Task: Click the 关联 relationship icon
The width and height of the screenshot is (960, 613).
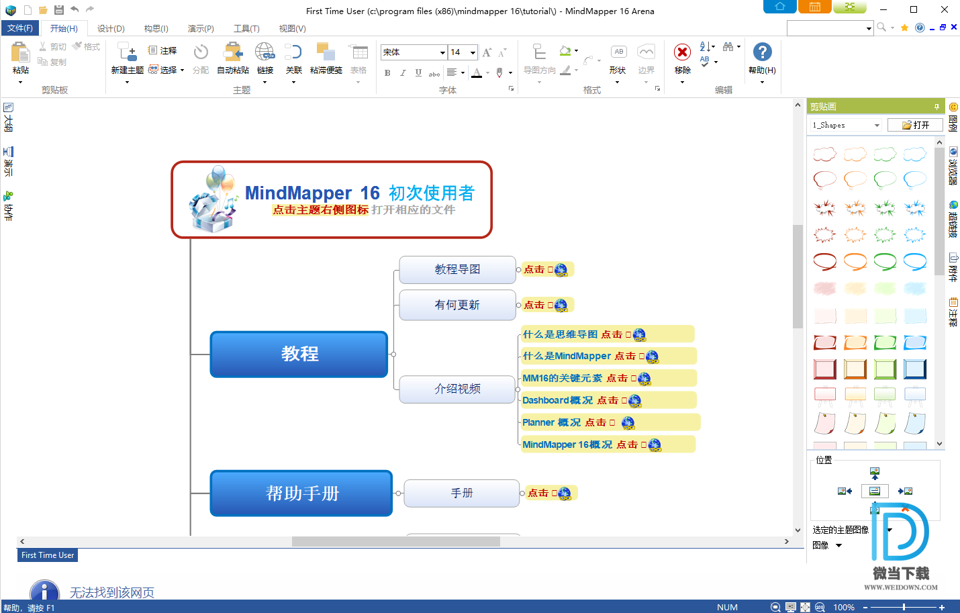Action: [293, 52]
